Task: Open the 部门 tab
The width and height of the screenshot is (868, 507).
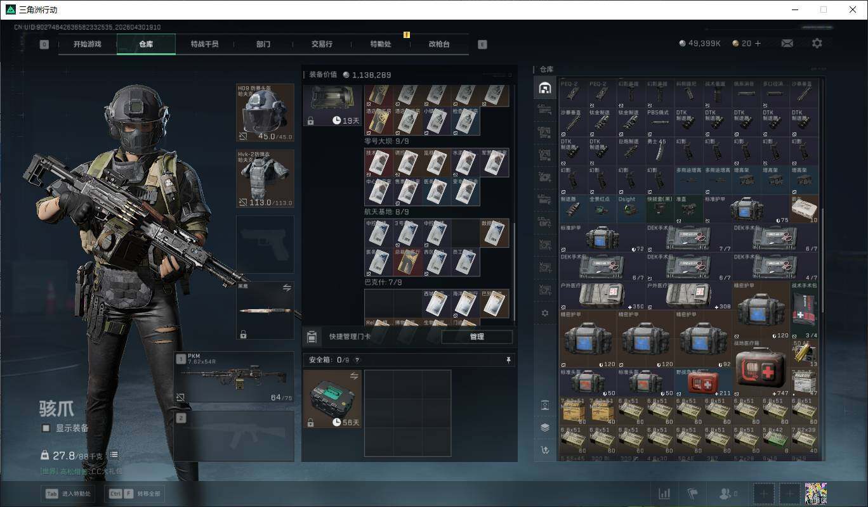Action: [x=263, y=44]
